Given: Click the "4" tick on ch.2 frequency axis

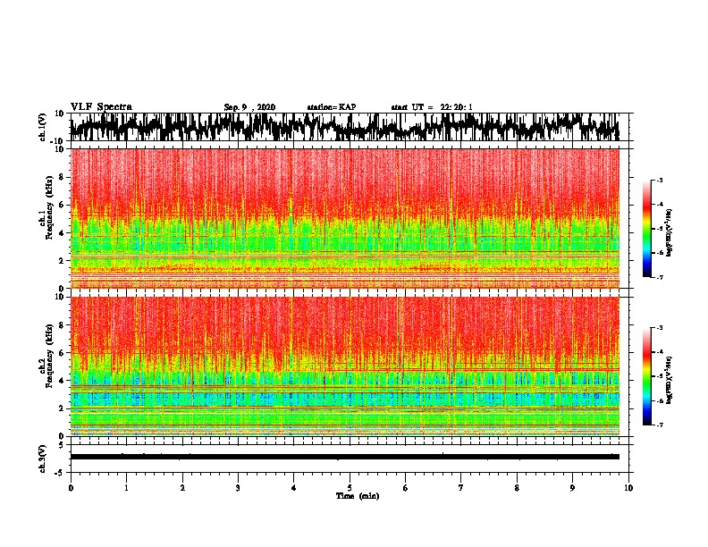Looking at the screenshot, I should (62, 381).
